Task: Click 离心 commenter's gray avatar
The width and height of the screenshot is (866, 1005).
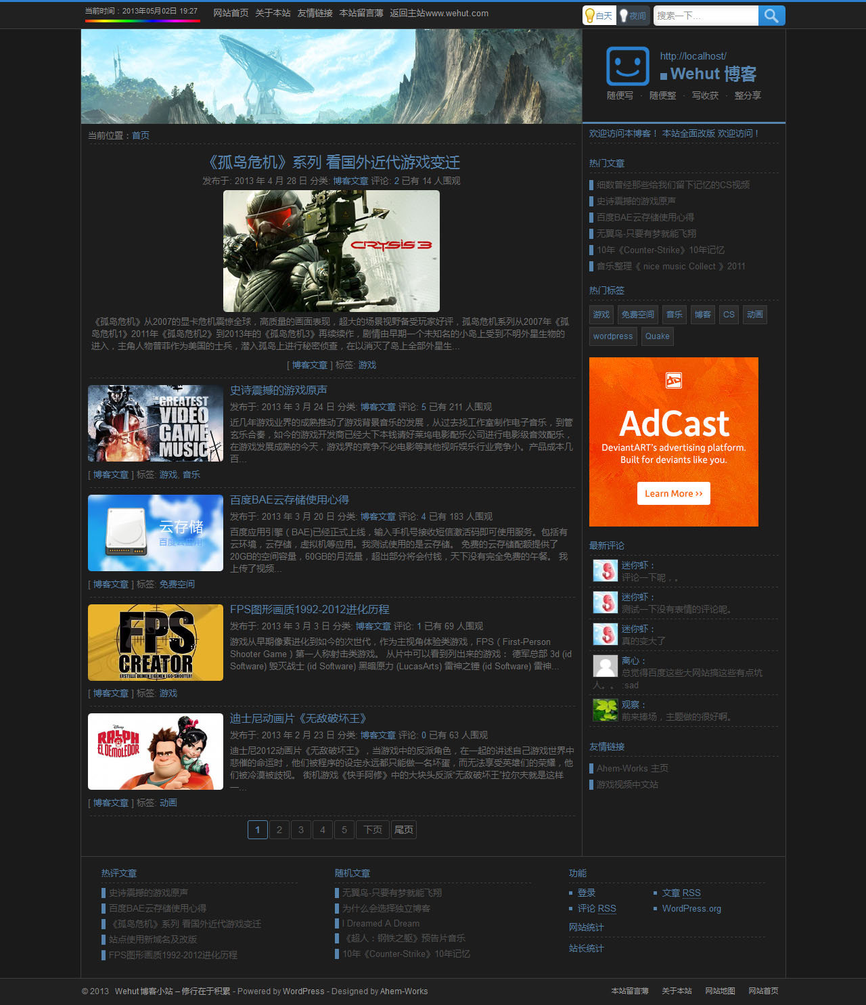Action: pos(606,666)
